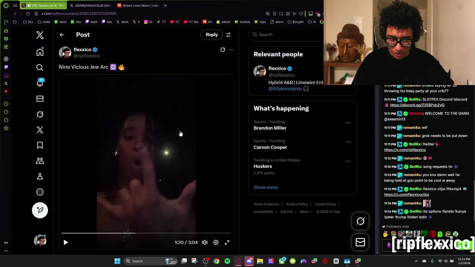
Task: Click the Windows taskbar Search box
Action: click(151, 261)
